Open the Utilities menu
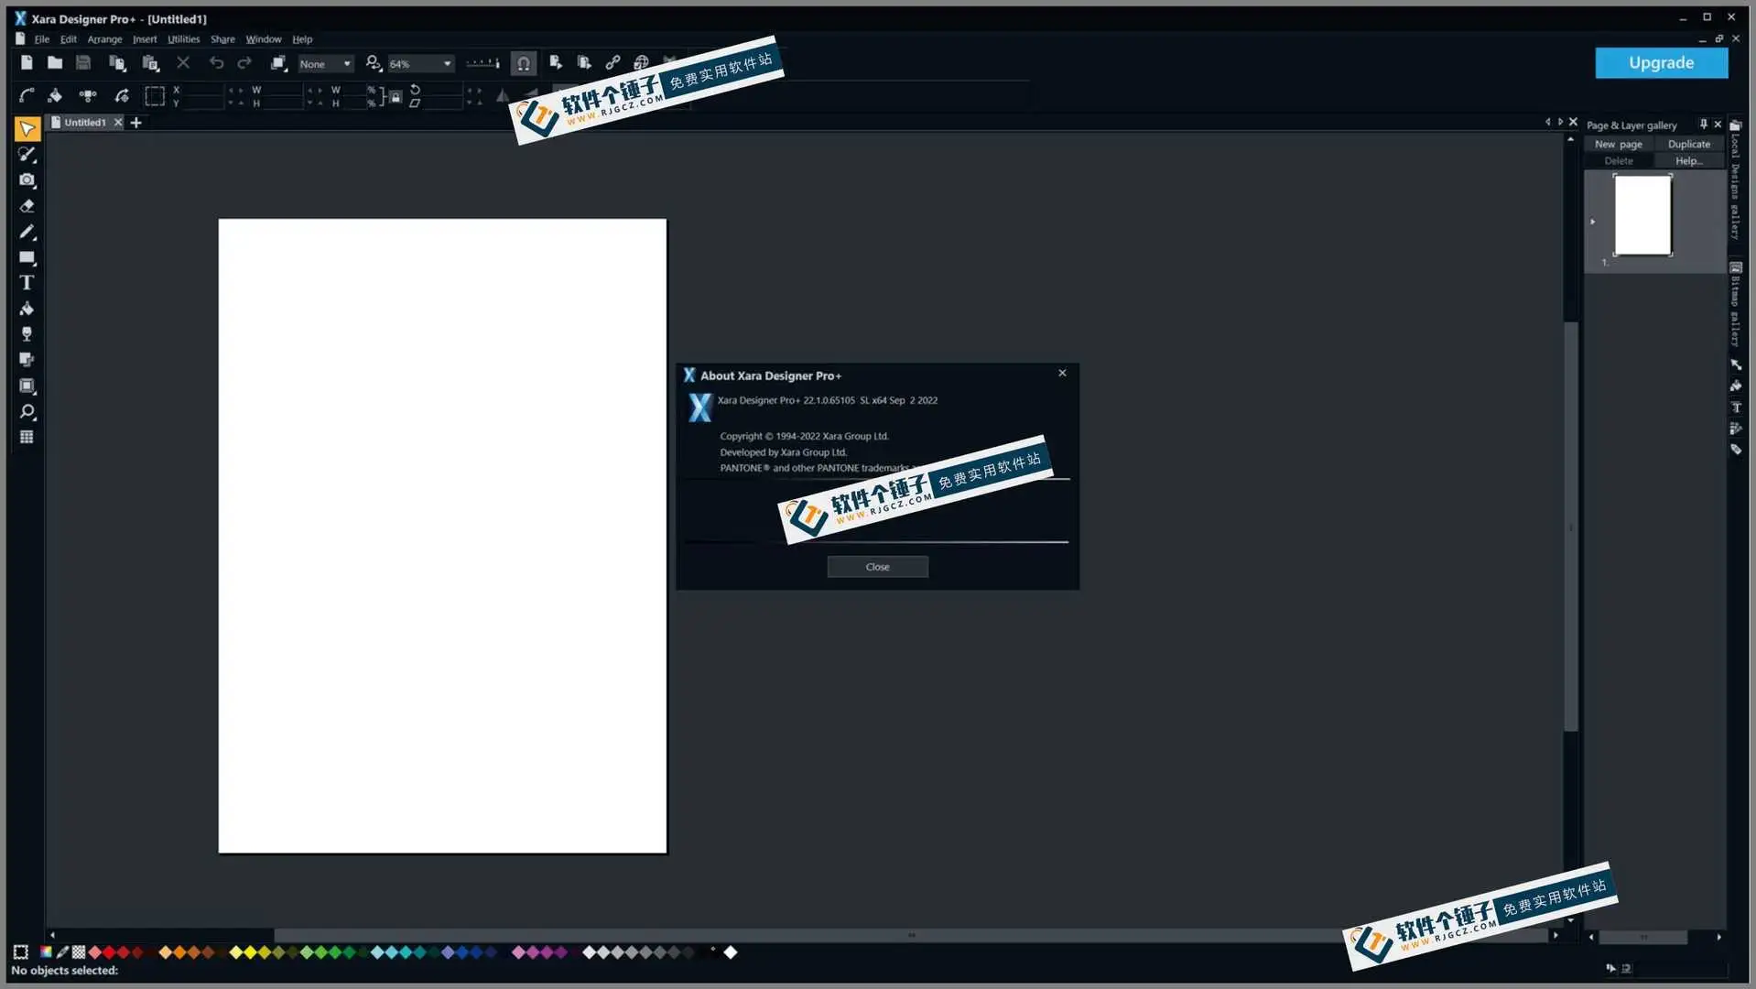This screenshot has height=989, width=1756. [x=183, y=39]
